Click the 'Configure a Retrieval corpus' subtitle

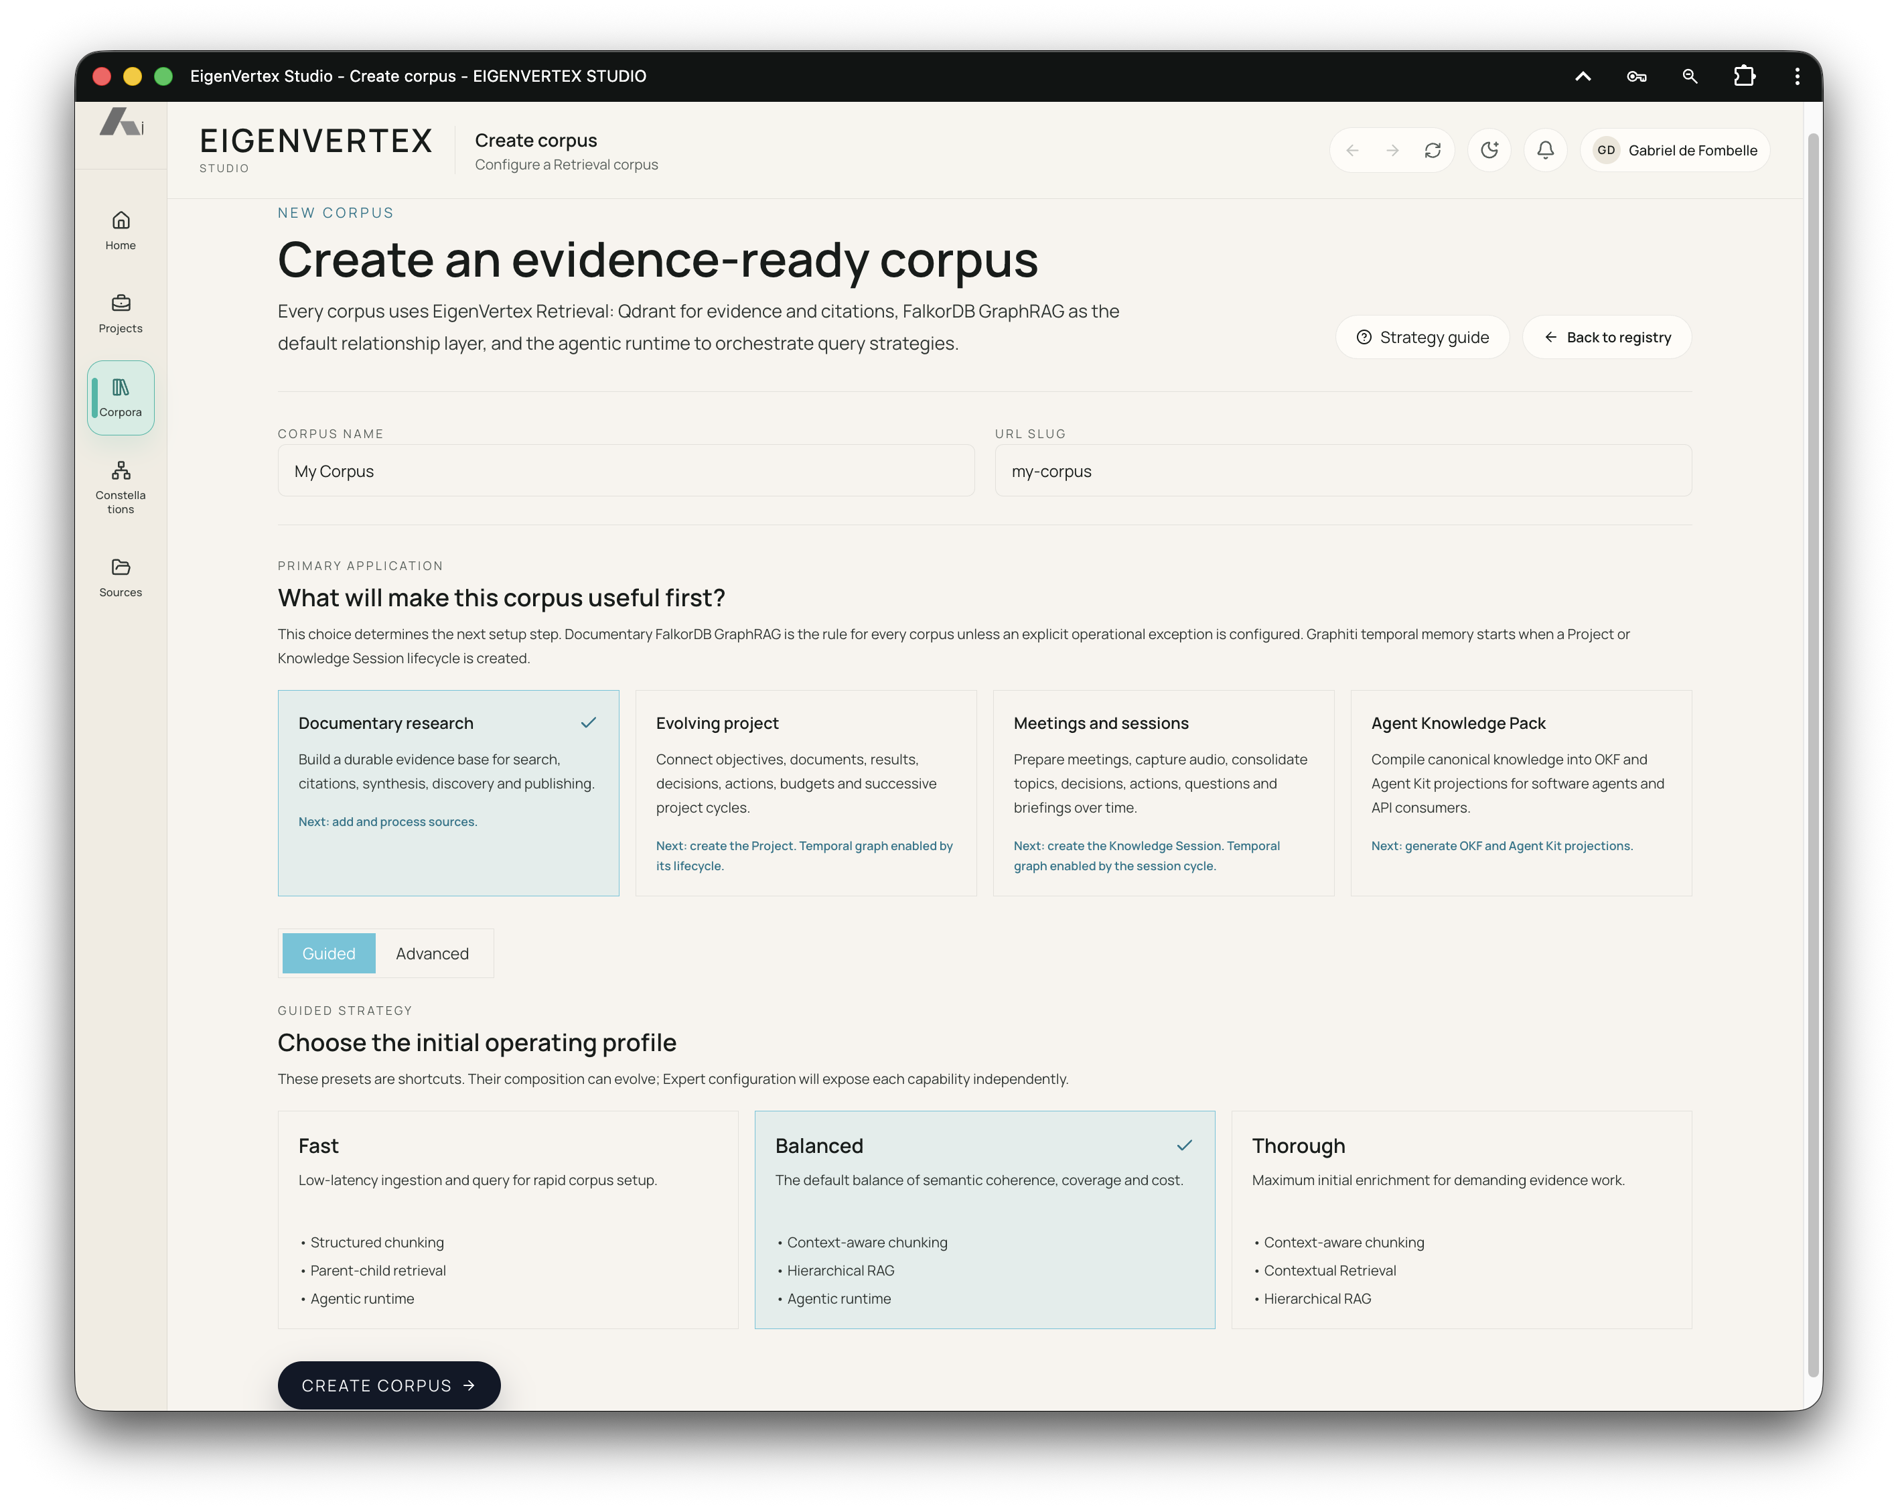566,165
